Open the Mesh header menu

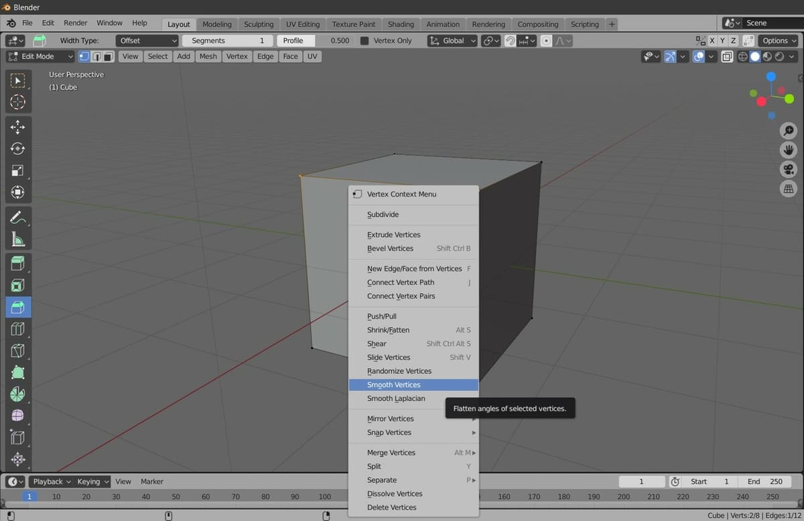208,56
